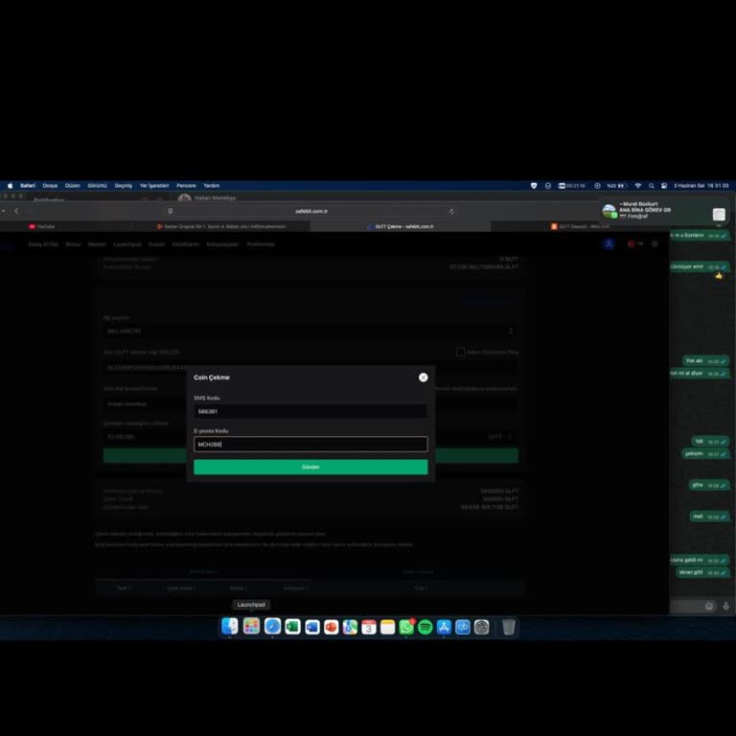Screen dimensions: 736x736
Task: Open Spotify from the Dock
Action: [x=425, y=627]
